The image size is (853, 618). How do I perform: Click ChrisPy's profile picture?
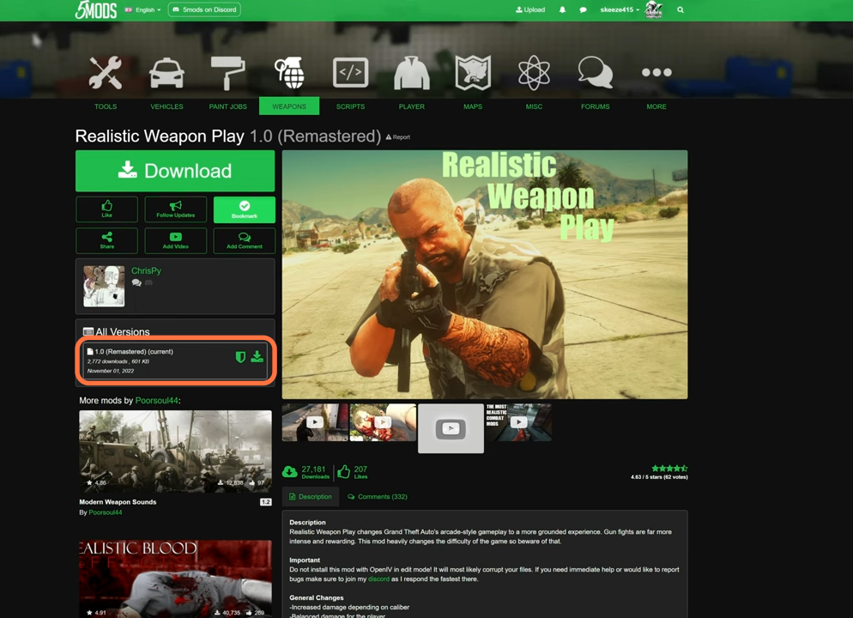[x=104, y=286]
